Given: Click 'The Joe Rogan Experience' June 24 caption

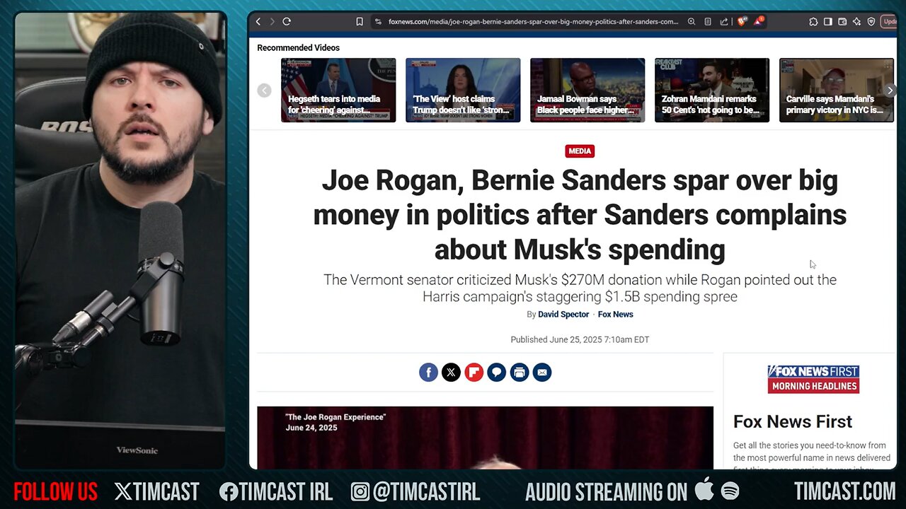Looking at the screenshot, I should click(335, 422).
